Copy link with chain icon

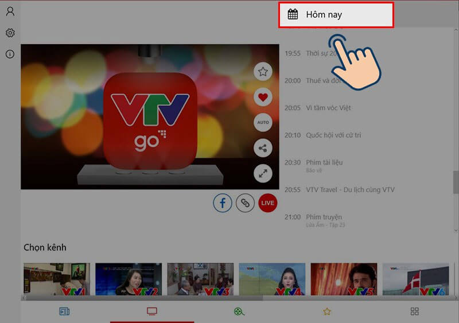245,203
